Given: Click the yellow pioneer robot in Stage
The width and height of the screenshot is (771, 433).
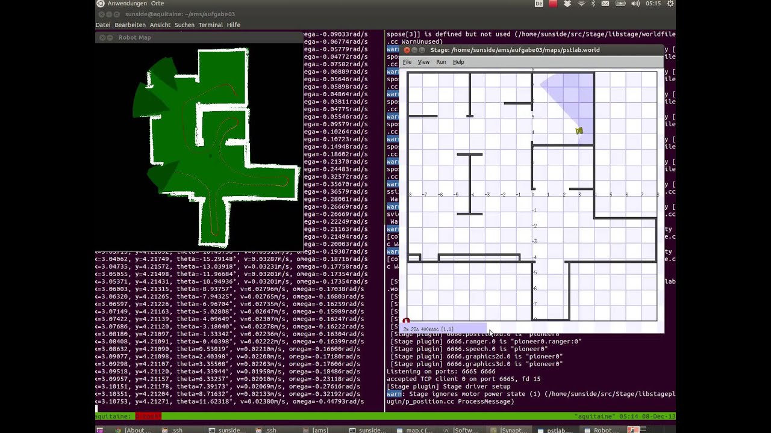Looking at the screenshot, I should pos(579,131).
